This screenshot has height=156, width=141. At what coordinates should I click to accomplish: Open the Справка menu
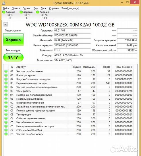click(x=54, y=8)
